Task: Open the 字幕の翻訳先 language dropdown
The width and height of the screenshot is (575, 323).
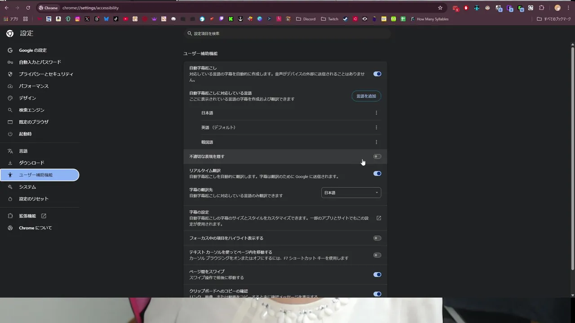Action: (x=351, y=192)
